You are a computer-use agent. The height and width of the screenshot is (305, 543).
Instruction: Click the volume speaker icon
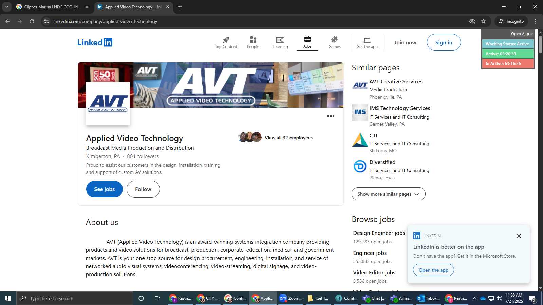pos(499,298)
